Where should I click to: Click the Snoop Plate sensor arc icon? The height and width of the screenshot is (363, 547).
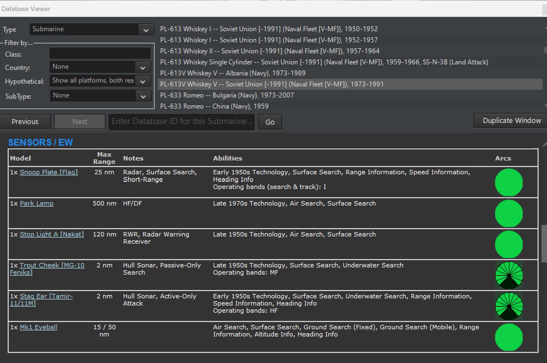click(x=509, y=182)
